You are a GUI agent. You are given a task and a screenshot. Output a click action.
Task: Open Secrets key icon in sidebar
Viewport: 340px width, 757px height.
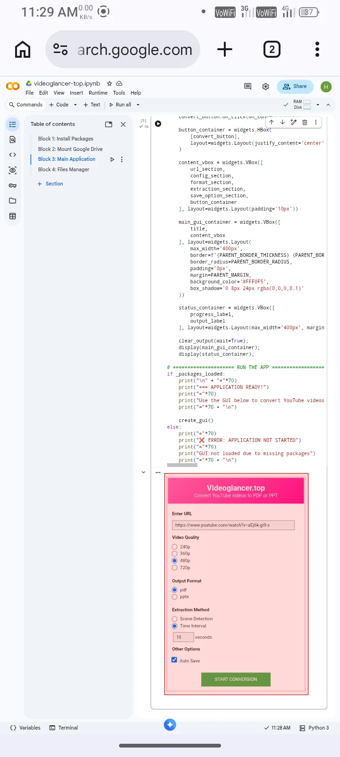tap(13, 185)
